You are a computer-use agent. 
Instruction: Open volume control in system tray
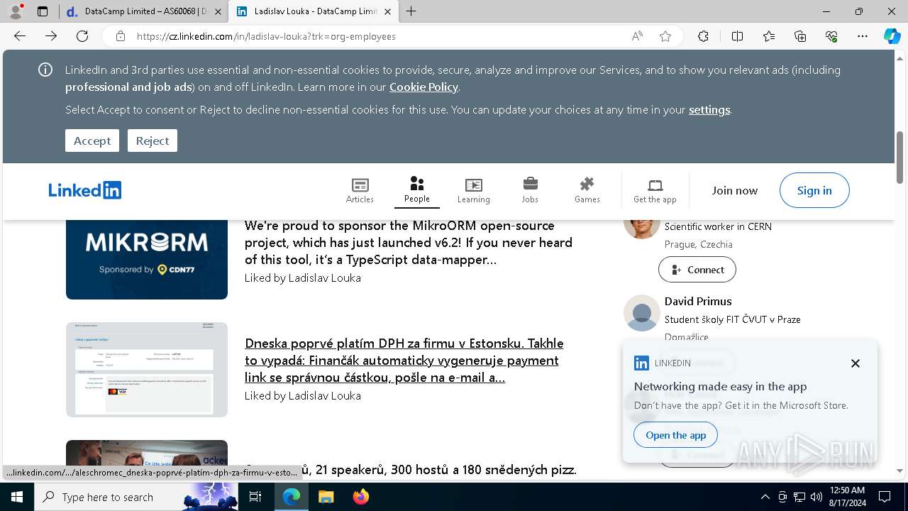tap(816, 497)
